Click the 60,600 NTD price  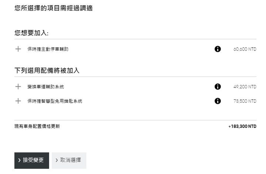[245, 49]
